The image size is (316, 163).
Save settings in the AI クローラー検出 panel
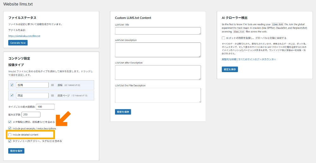click(x=230, y=69)
